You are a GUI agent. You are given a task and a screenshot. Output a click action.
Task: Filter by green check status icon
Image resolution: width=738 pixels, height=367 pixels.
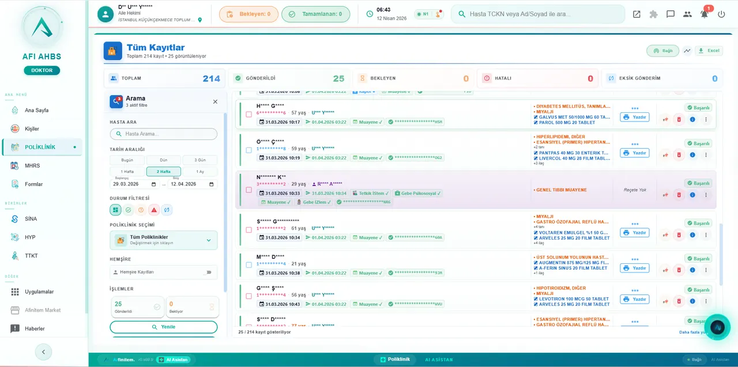pos(129,210)
